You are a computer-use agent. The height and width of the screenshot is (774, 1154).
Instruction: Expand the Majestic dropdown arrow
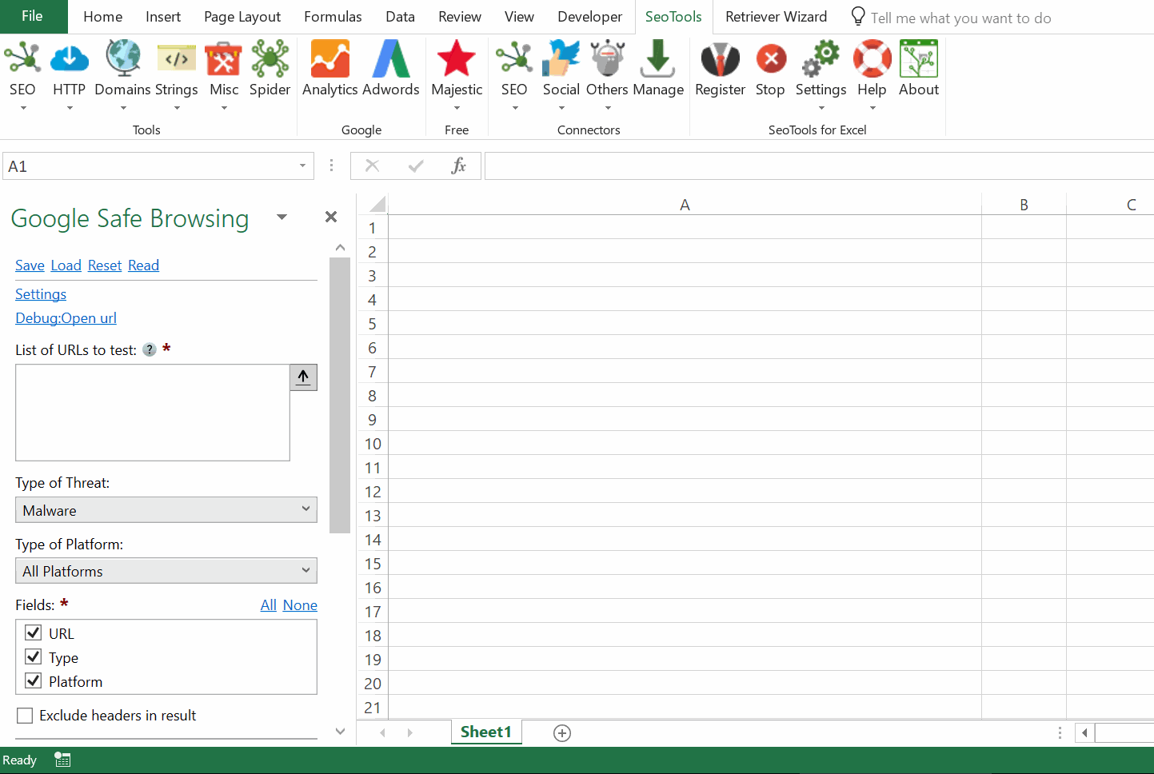(x=457, y=108)
